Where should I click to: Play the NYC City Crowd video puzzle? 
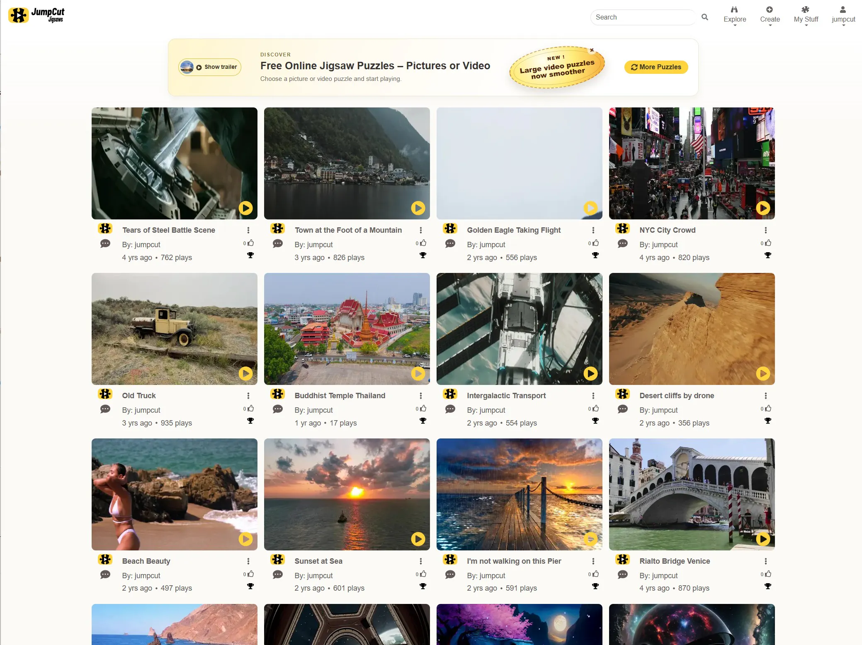coord(763,207)
